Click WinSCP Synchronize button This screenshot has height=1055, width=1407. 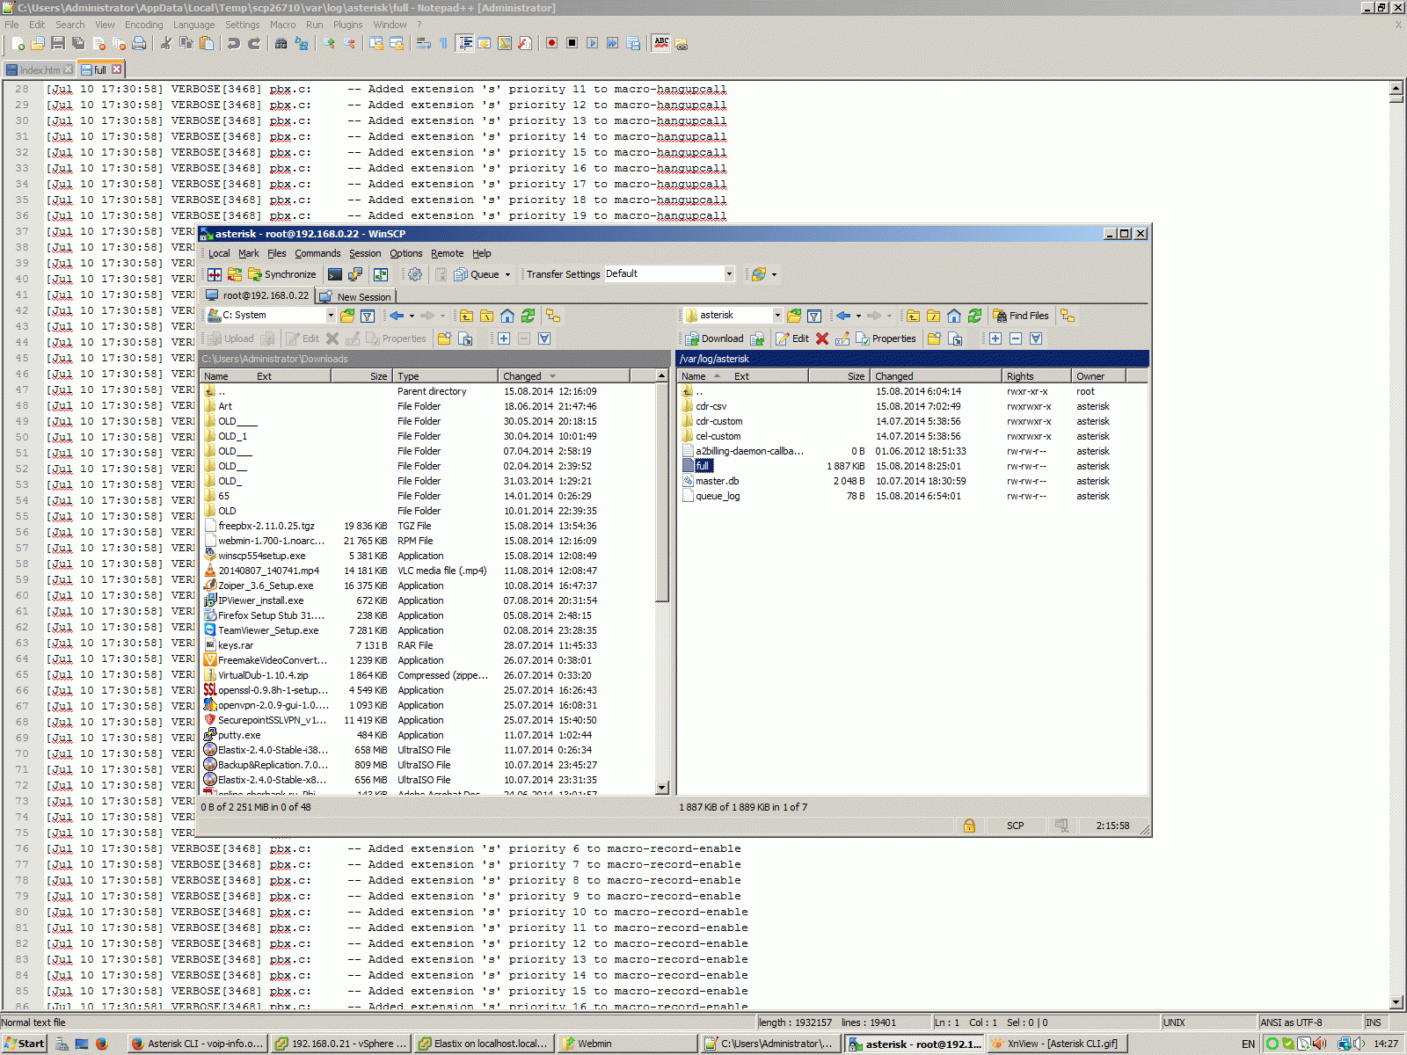(281, 274)
